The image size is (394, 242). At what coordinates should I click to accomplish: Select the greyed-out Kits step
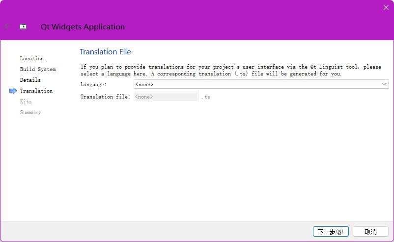pos(26,101)
